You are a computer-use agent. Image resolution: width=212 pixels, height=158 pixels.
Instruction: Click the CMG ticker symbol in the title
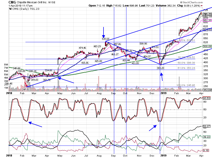(x=12, y=2)
